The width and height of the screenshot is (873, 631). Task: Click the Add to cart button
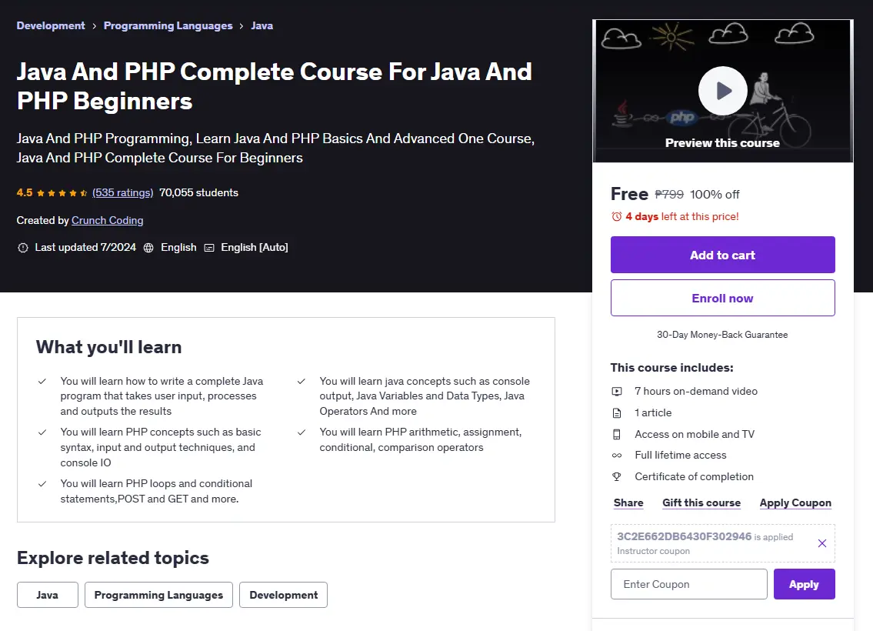[x=723, y=255]
